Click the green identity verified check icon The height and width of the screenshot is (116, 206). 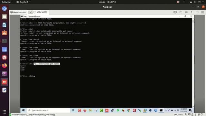(10, 115)
